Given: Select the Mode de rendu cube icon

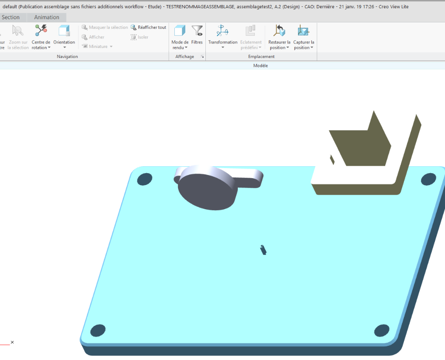Looking at the screenshot, I should (x=179, y=30).
